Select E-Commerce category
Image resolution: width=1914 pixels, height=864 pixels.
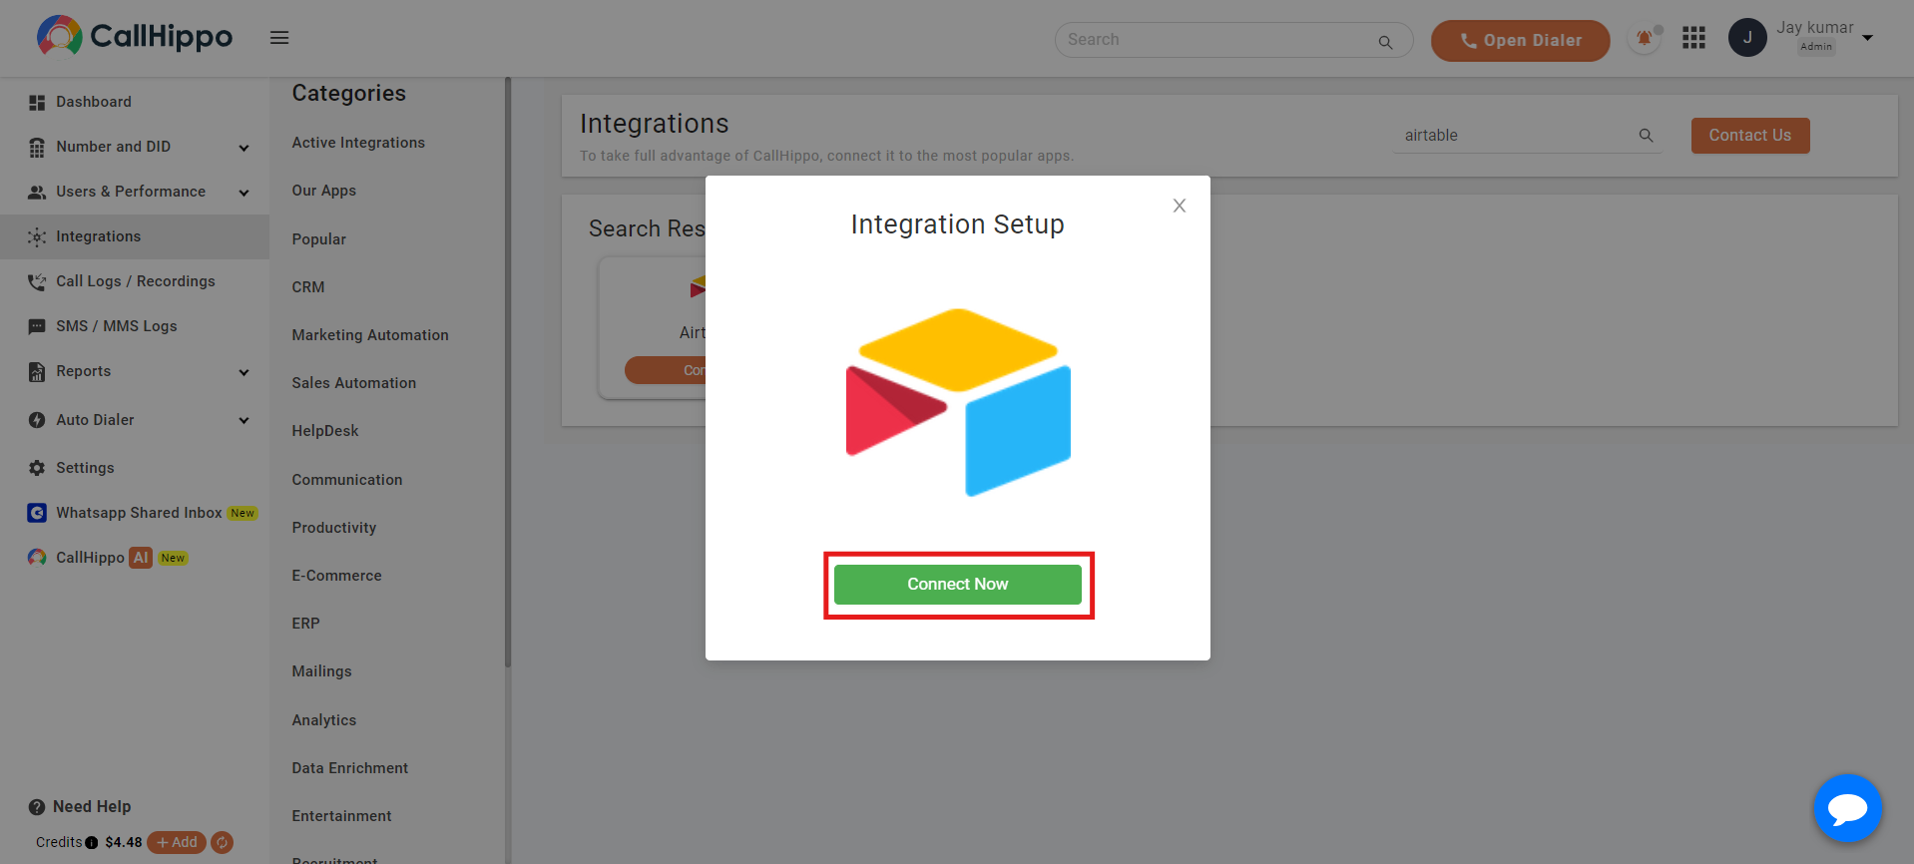click(336, 576)
